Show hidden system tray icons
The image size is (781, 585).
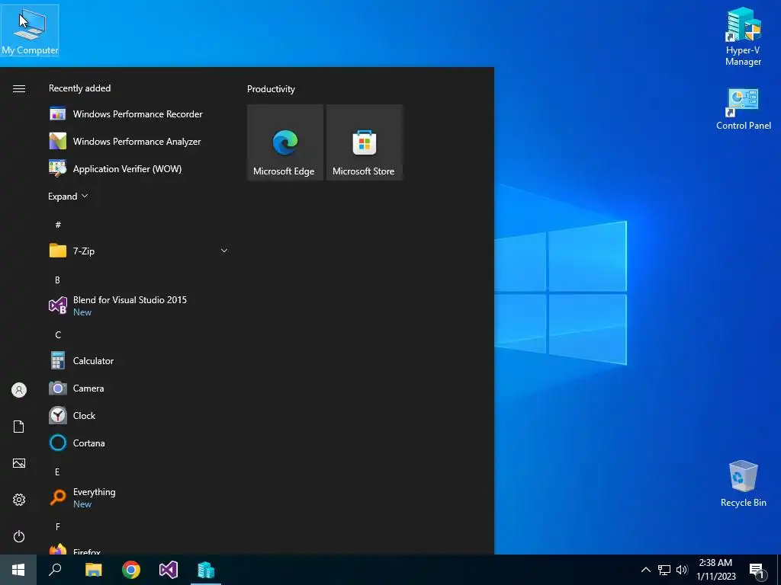(645, 570)
